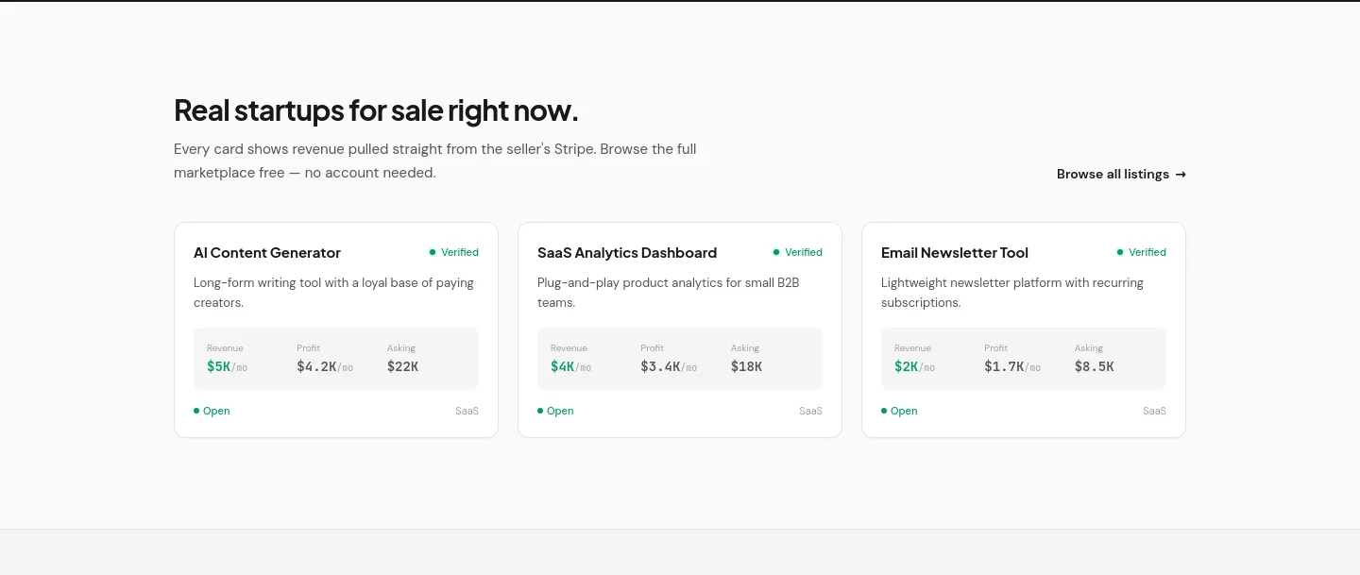Click the $4.2K/mo profit value
Viewport: 1360px width, 575px height.
tap(325, 366)
